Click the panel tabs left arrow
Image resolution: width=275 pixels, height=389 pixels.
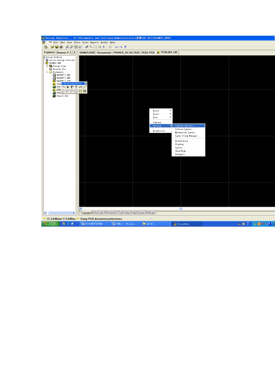tap(71, 52)
